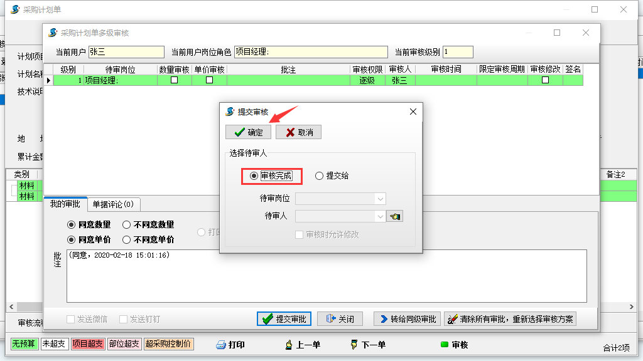Tick the 审核修改 checkbox in the grid
This screenshot has height=361, width=643.
coord(545,80)
